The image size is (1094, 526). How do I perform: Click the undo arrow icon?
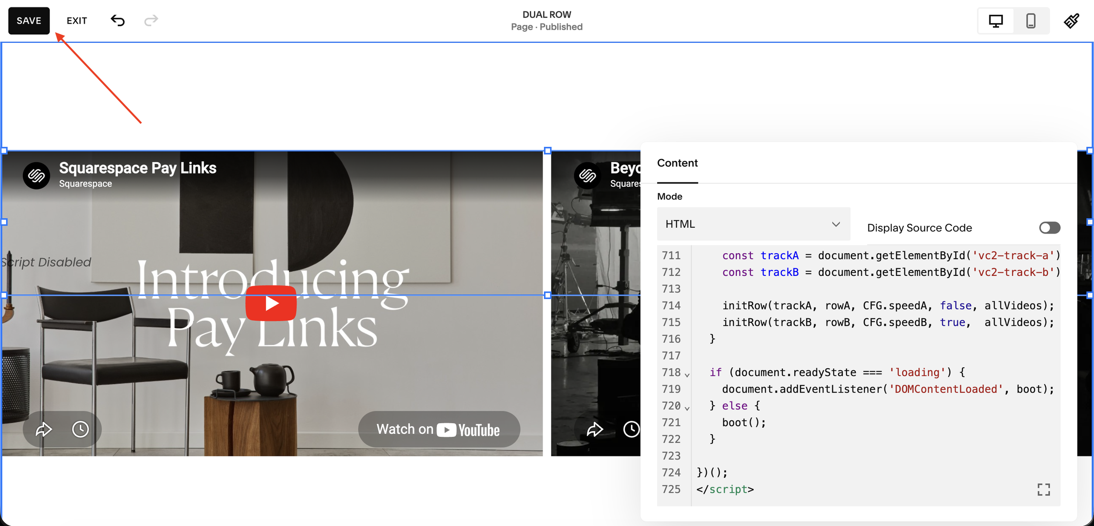[117, 20]
